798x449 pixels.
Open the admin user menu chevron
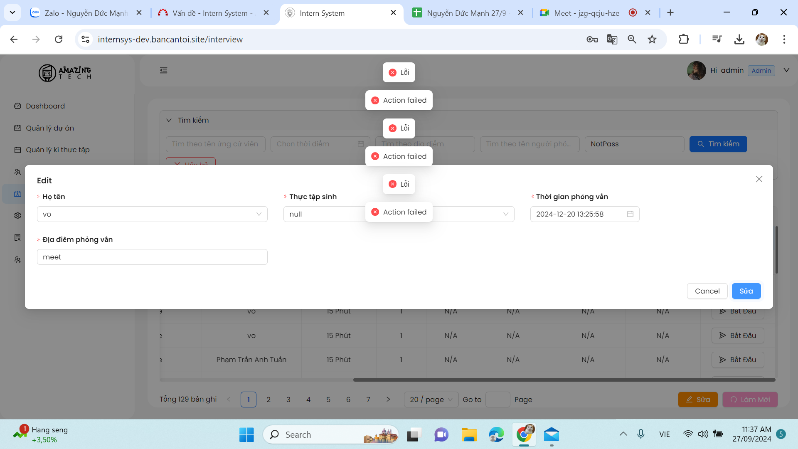pyautogui.click(x=786, y=70)
